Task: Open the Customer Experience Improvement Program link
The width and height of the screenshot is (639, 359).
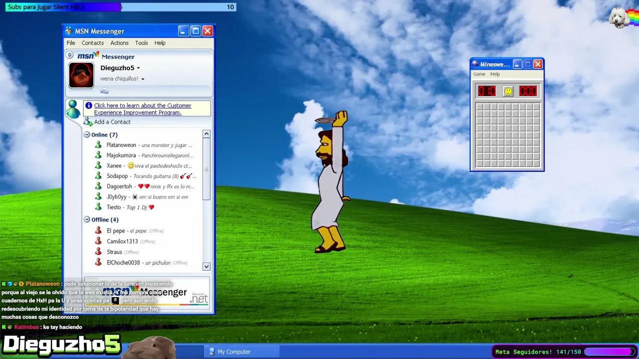Action: pyautogui.click(x=143, y=109)
